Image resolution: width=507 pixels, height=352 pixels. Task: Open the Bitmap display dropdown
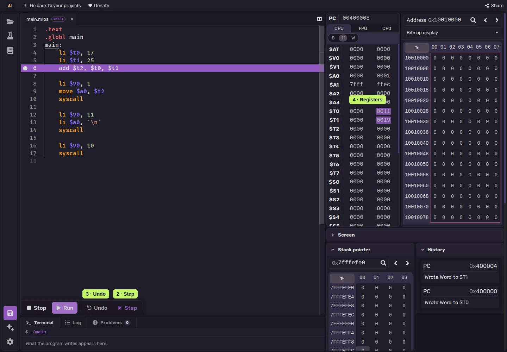coord(452,32)
